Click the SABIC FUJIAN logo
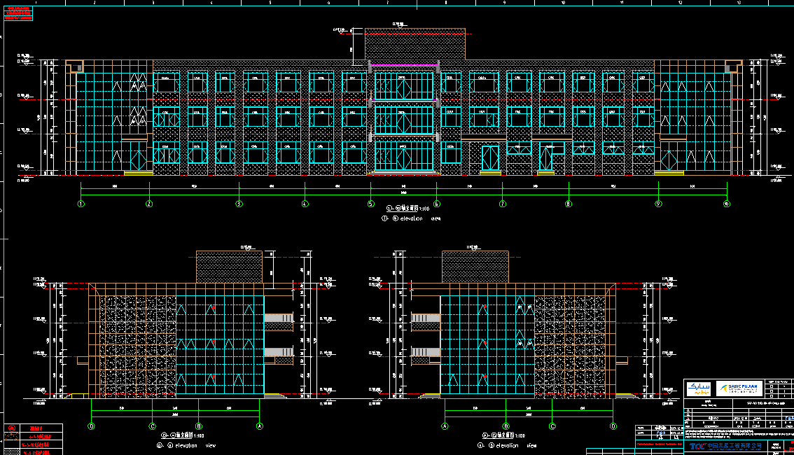The image size is (794, 455). [740, 388]
